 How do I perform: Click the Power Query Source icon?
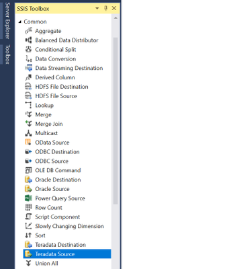(28, 198)
